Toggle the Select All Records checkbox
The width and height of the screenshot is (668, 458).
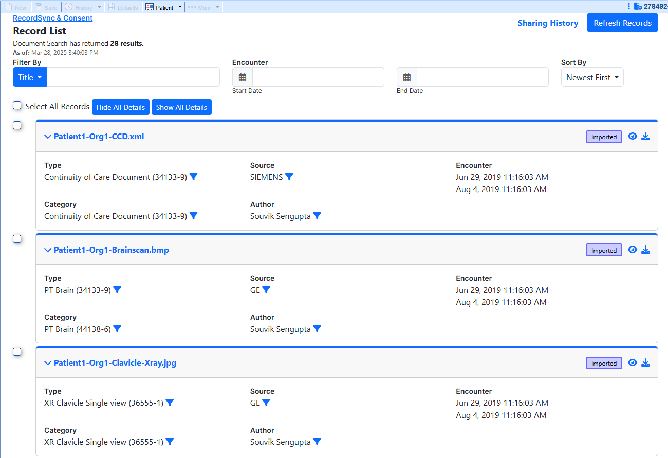[x=17, y=105]
